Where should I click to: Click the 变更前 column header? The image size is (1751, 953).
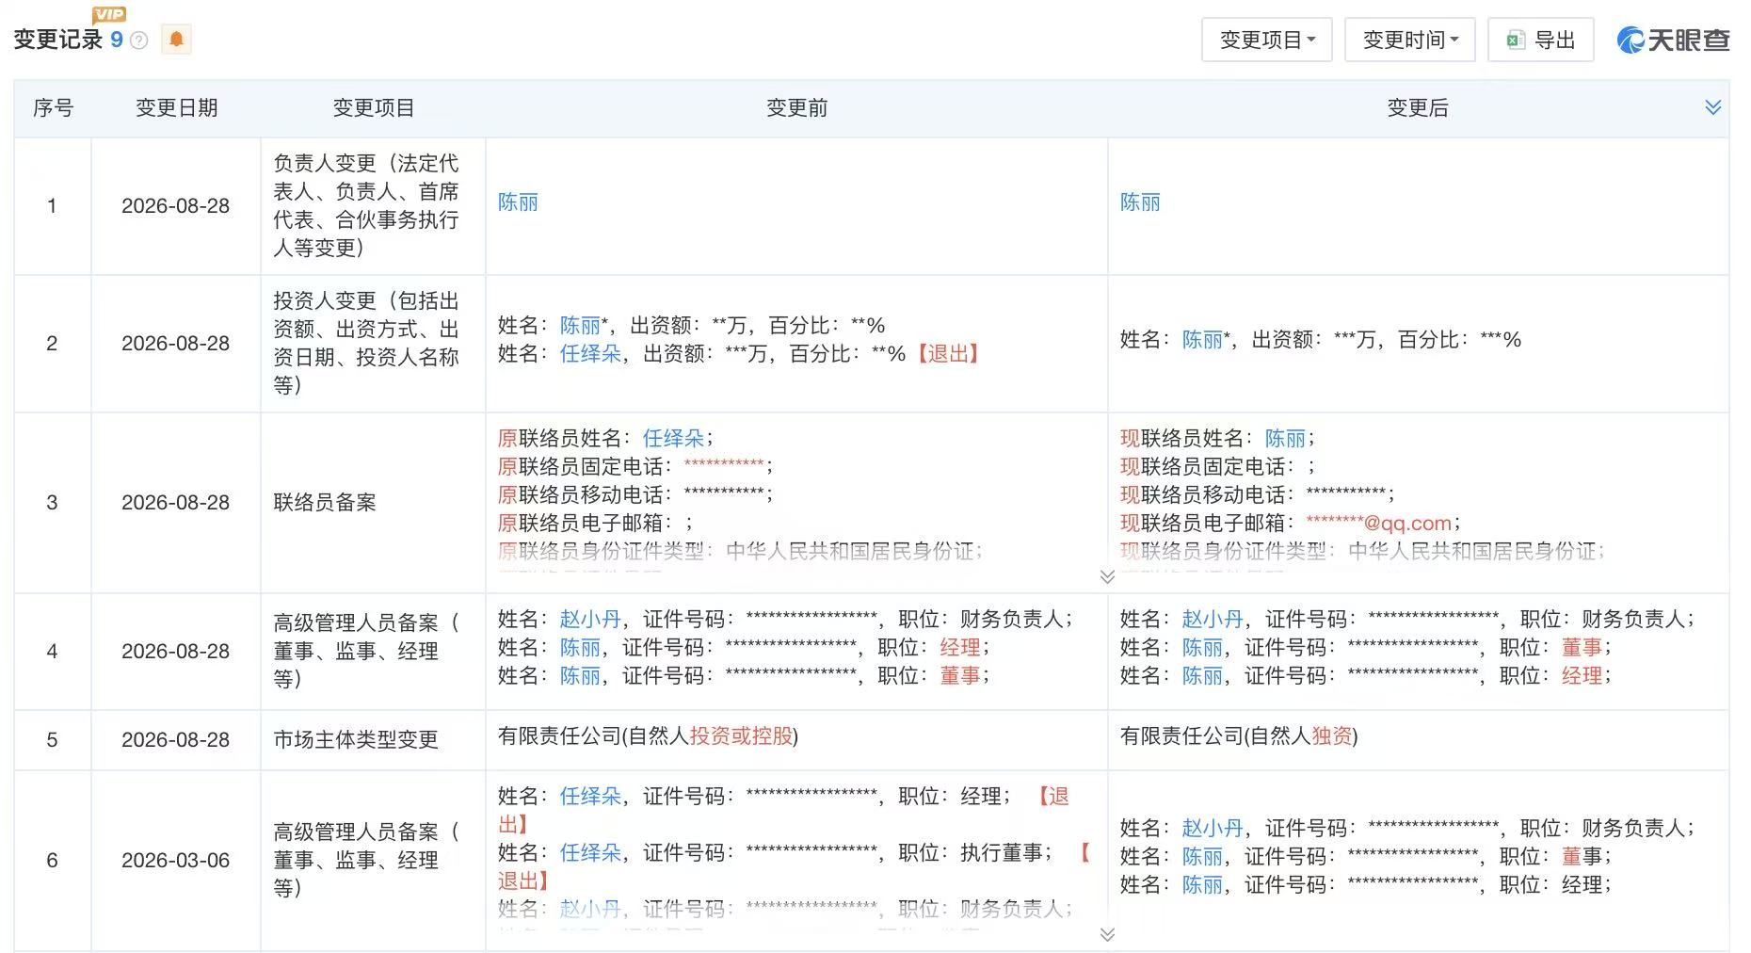pyautogui.click(x=796, y=108)
